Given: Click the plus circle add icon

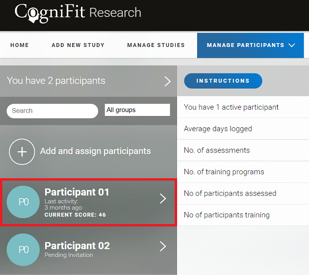Looking at the screenshot, I should [x=22, y=151].
